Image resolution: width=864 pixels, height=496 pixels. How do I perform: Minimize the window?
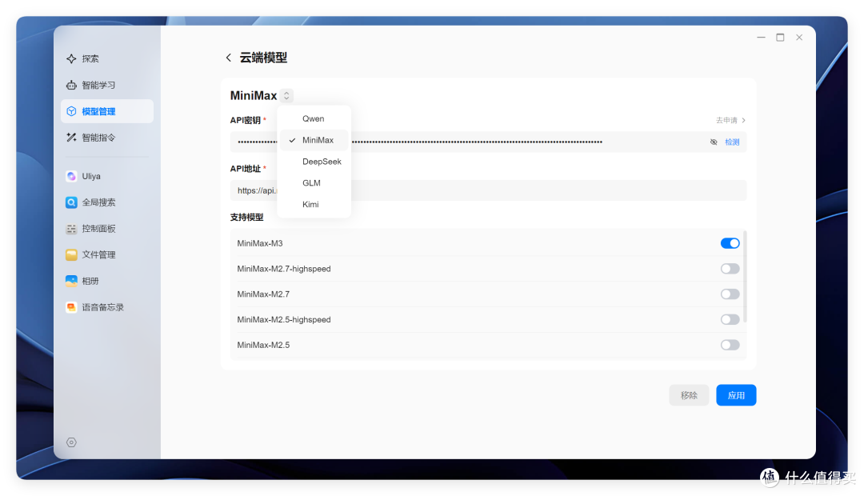[x=761, y=38]
